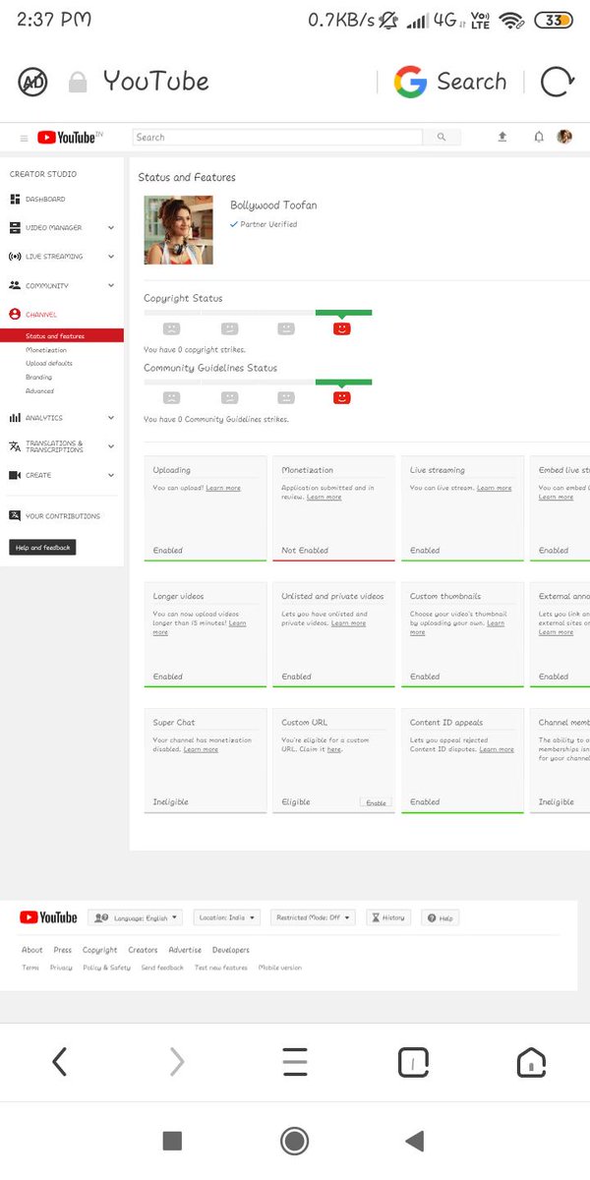This screenshot has width=590, height=1180.
Task: Go forward with the browser forward arrow
Action: click(177, 1061)
